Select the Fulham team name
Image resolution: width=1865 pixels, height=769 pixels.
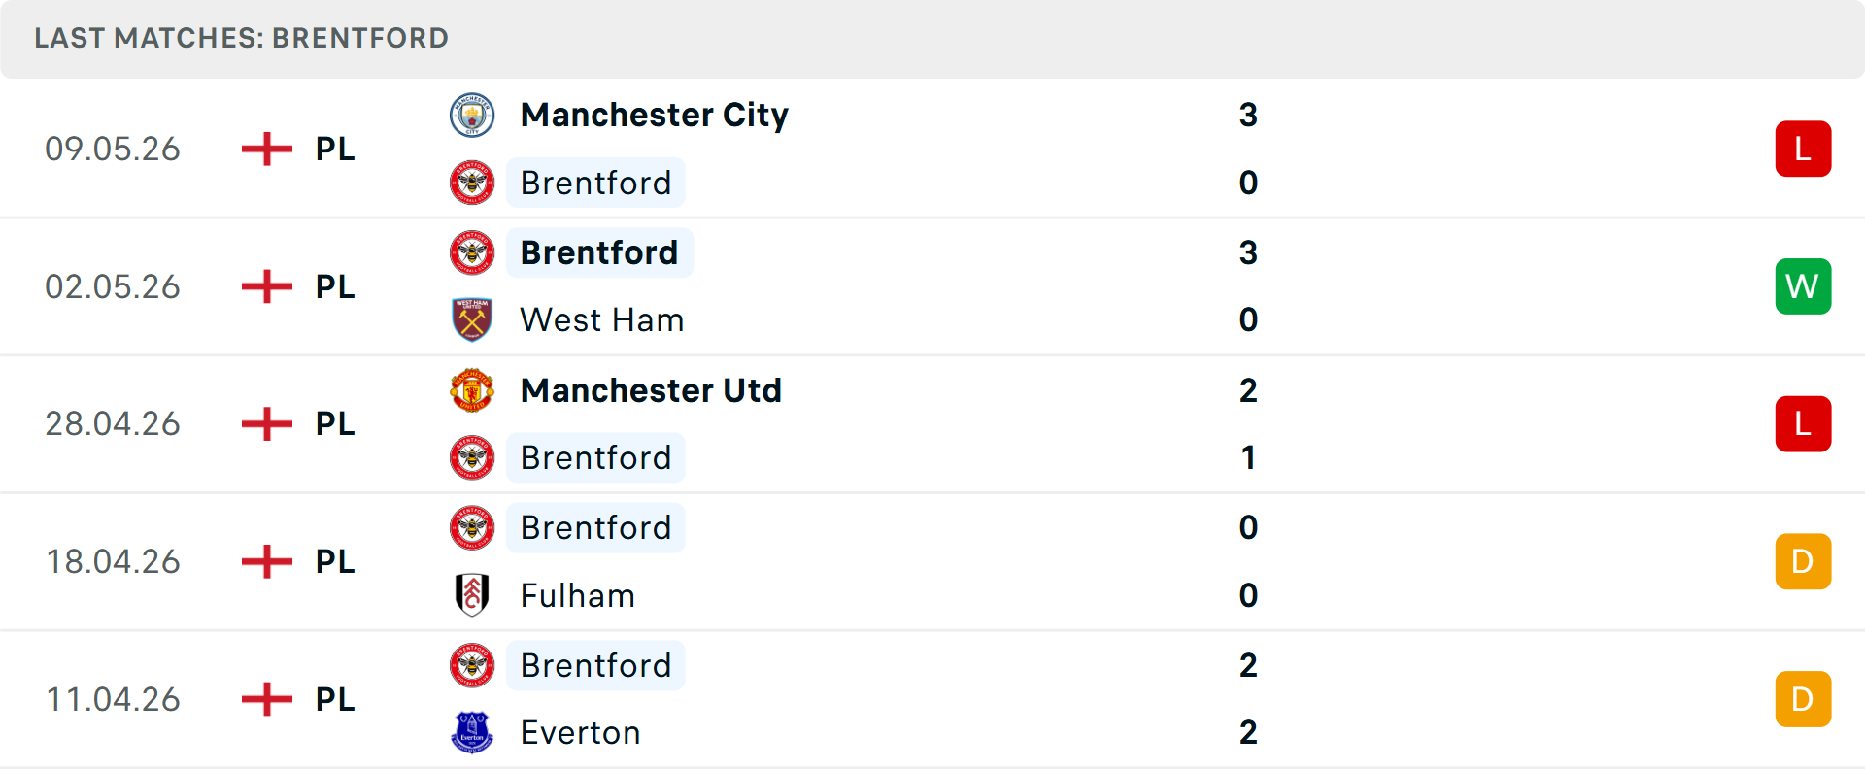[x=578, y=595]
